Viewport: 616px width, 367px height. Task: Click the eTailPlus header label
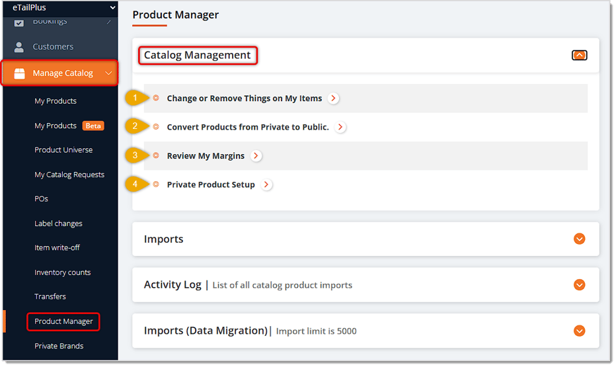(x=30, y=7)
